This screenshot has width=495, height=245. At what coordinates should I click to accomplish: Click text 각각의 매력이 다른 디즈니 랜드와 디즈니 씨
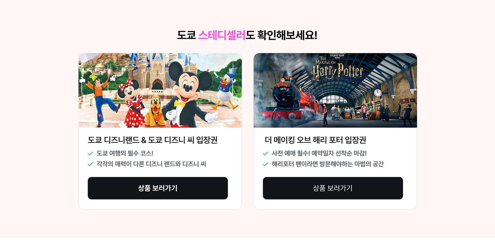(x=151, y=164)
